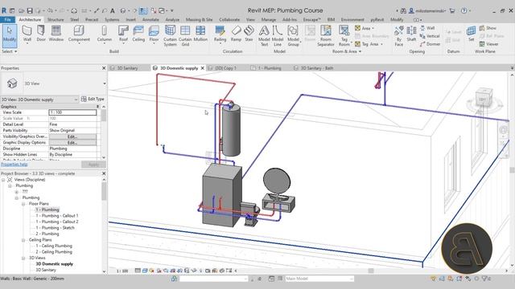Open the Systems ribbon tab
515x289 pixels.
(x=112, y=19)
